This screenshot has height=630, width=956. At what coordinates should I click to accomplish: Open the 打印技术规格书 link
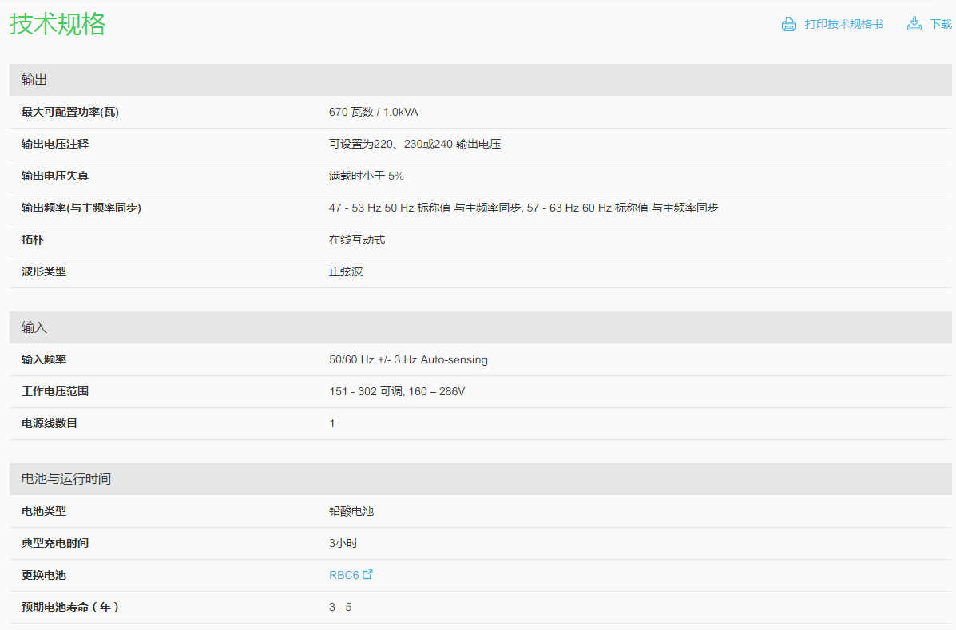(x=843, y=24)
